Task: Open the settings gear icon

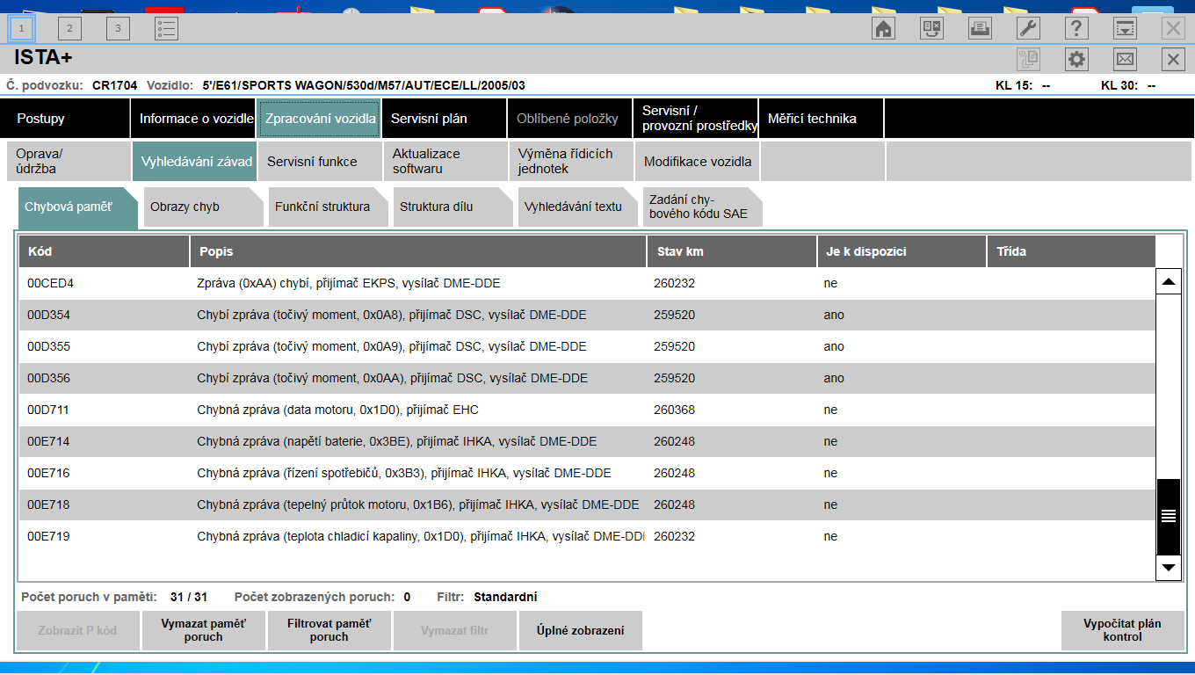Action: click(1076, 60)
